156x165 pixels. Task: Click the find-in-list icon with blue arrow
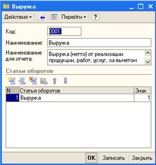point(42,17)
